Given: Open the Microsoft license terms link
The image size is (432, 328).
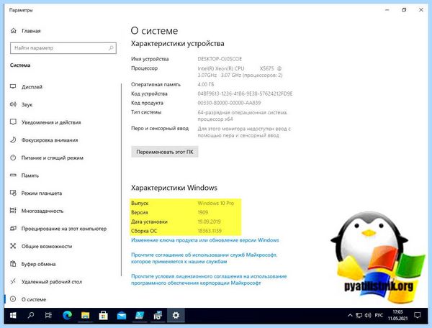Looking at the screenshot, I should tap(209, 280).
